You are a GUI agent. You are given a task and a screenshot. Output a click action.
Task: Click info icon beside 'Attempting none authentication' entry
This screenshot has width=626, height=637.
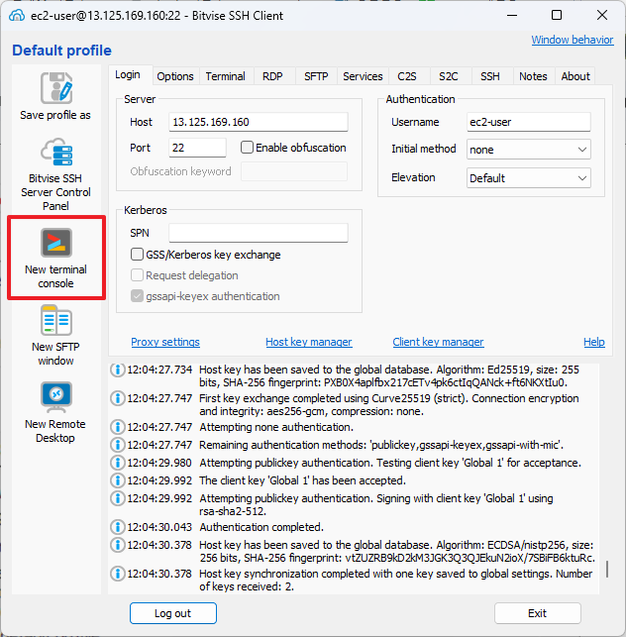[118, 427]
